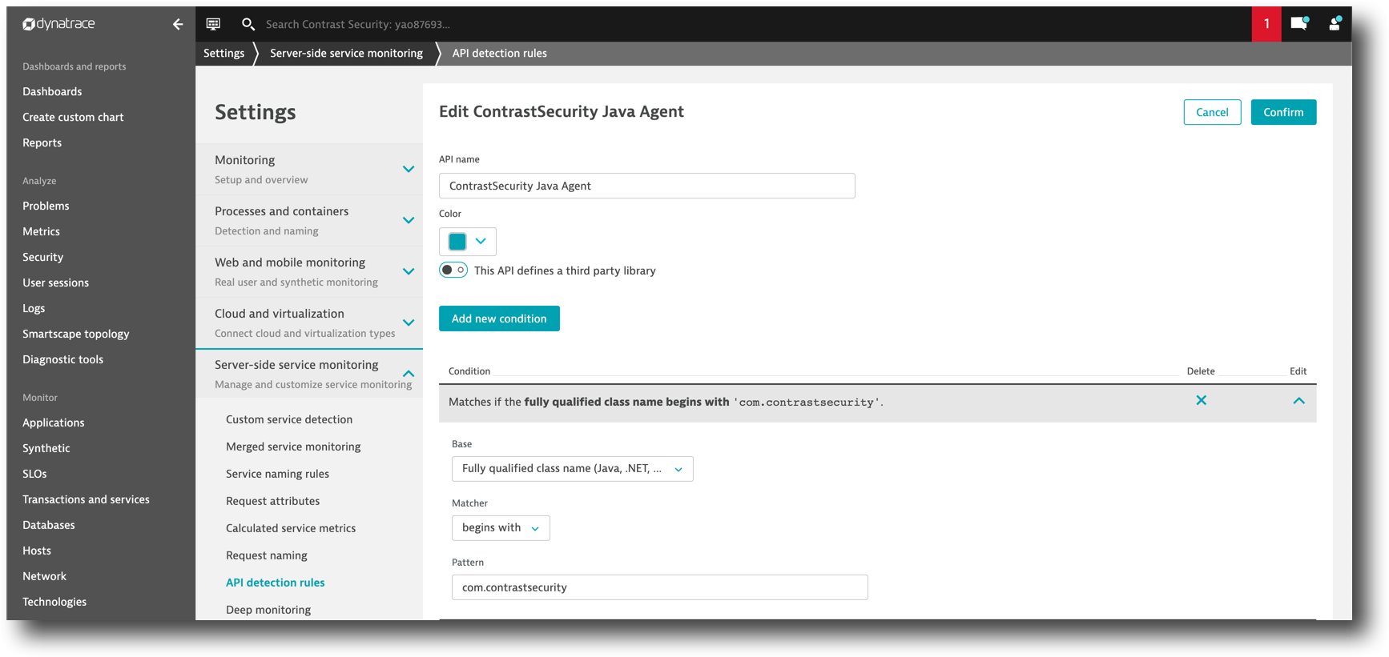Select Custom service detection
This screenshot has height=657, width=1389.
click(289, 419)
